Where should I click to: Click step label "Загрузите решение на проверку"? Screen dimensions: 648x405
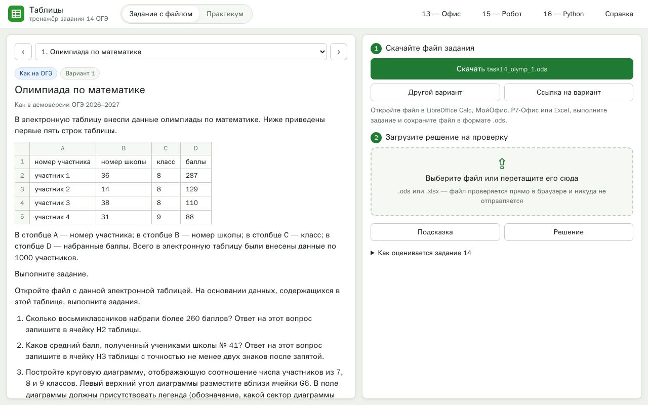point(447,137)
